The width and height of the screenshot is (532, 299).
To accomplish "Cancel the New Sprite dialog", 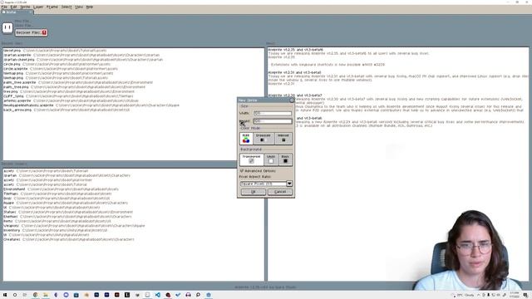I will click(x=280, y=192).
